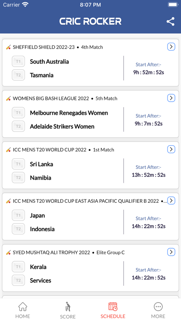This screenshot has width=181, height=323.
Task: Open ICC Mens T20 World Cup 1st Match arrow
Action: click(x=171, y=149)
